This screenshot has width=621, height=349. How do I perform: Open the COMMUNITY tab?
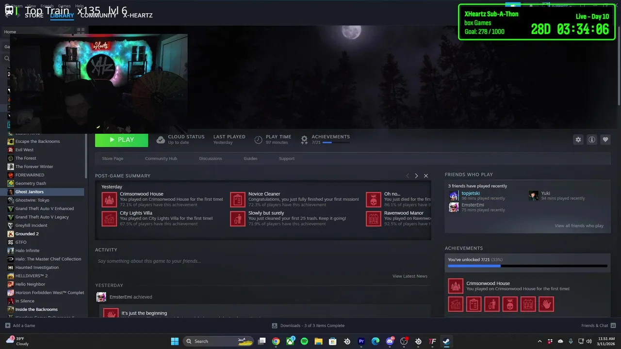click(98, 16)
